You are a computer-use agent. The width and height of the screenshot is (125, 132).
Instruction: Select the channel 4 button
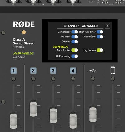73,71
